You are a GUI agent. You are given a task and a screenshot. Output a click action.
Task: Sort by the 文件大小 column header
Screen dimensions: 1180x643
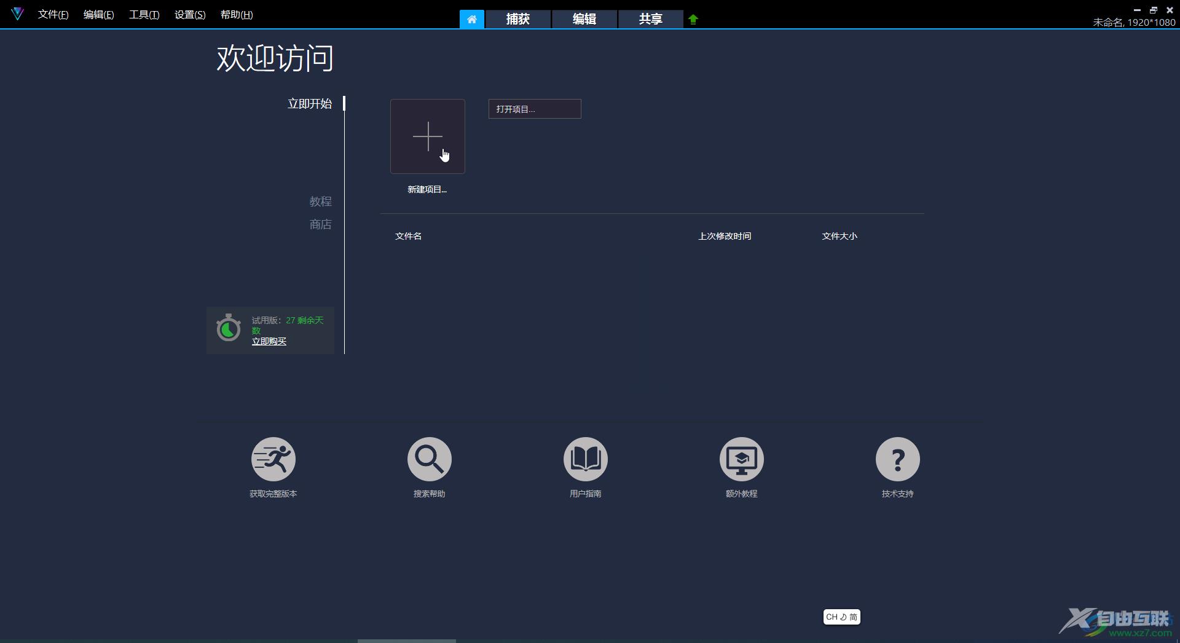(x=840, y=236)
